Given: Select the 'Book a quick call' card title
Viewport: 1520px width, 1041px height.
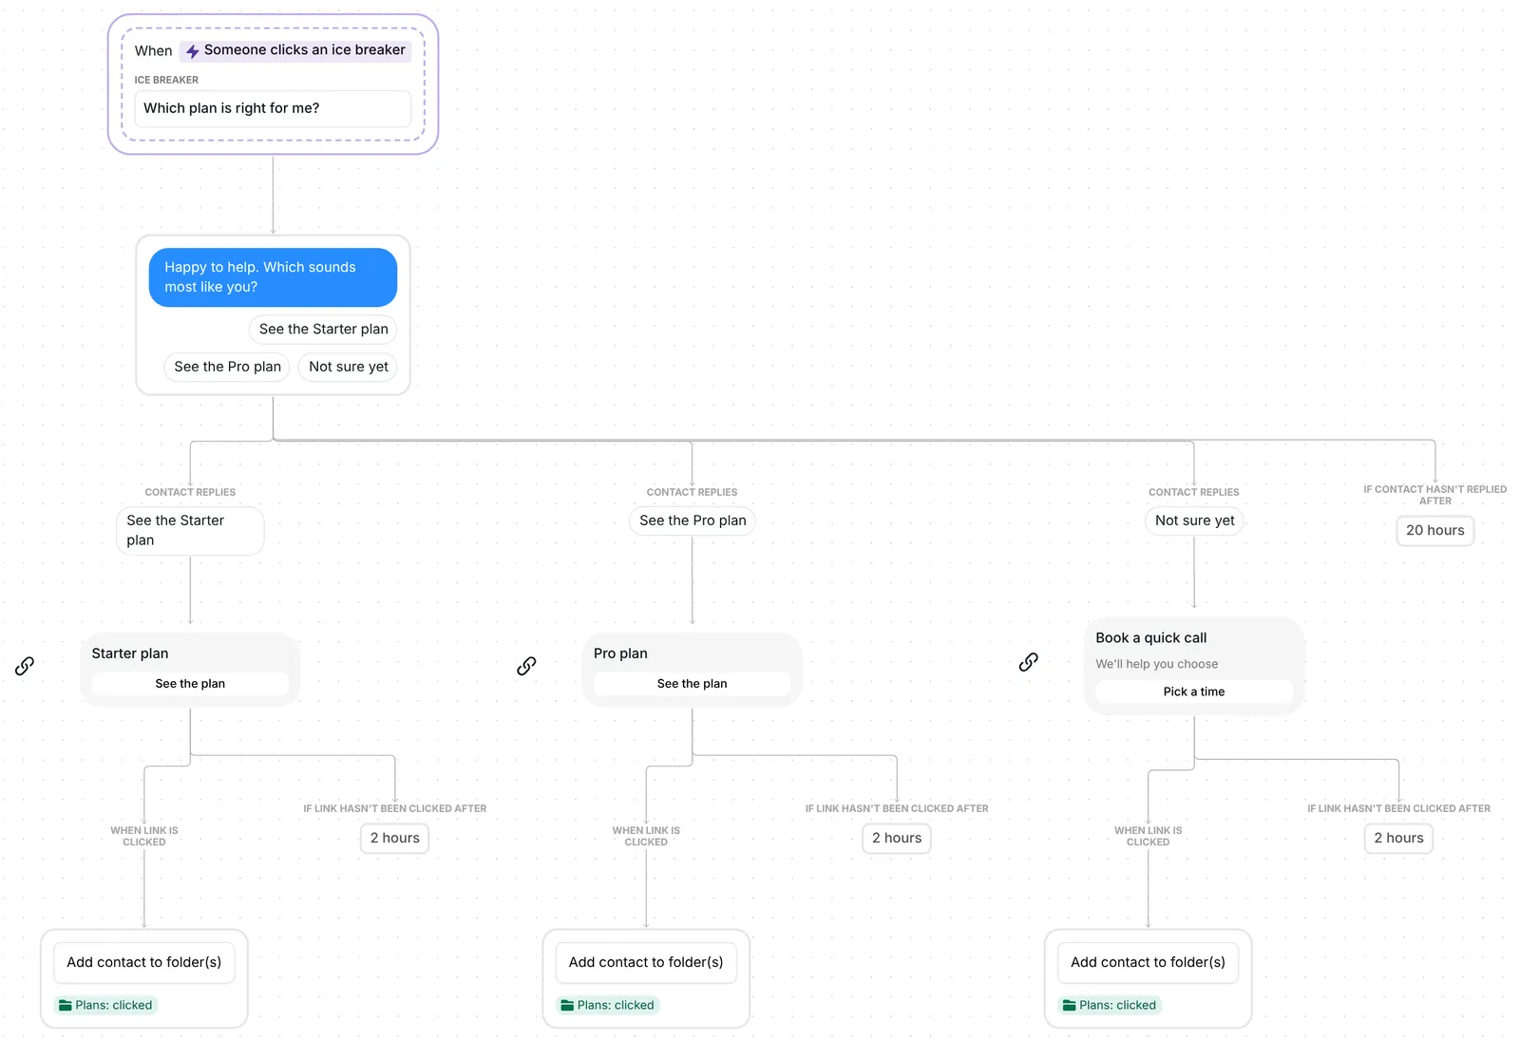Looking at the screenshot, I should [x=1150, y=638].
